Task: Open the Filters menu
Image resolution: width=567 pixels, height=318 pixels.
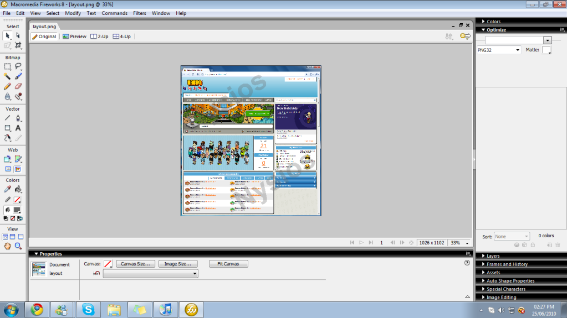Action: (140, 13)
